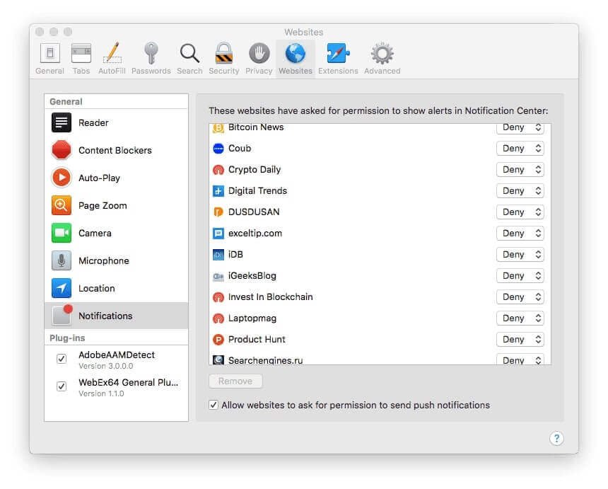Image resolution: width=608 pixels, height=489 pixels.
Task: Click the Coub site icon
Action: (218, 148)
